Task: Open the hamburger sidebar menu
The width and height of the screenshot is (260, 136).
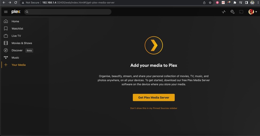Action: click(6, 12)
